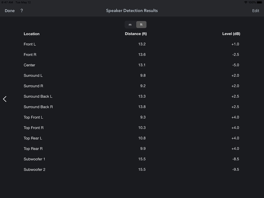Click Surround R level value +2.0
Viewport: 264px width, 198px height.
pos(235,86)
